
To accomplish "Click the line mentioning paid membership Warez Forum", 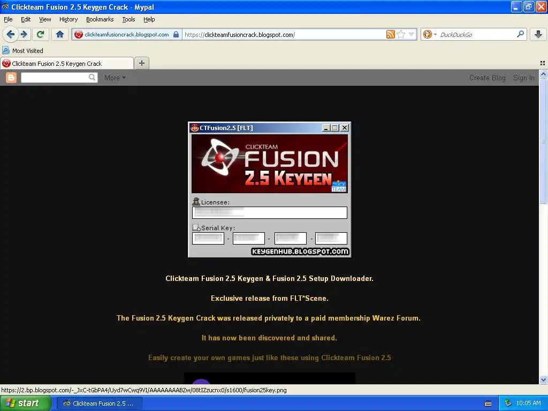I will [x=269, y=318].
